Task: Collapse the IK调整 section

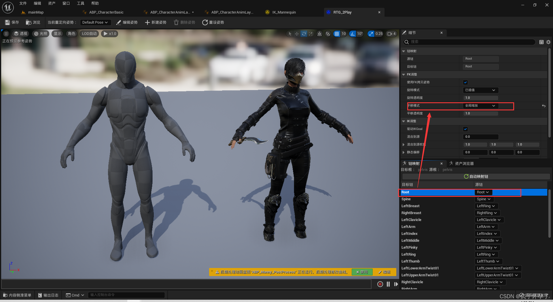Action: [x=404, y=121]
